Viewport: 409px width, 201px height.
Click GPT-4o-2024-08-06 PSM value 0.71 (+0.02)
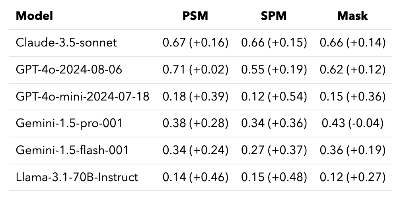[195, 70]
